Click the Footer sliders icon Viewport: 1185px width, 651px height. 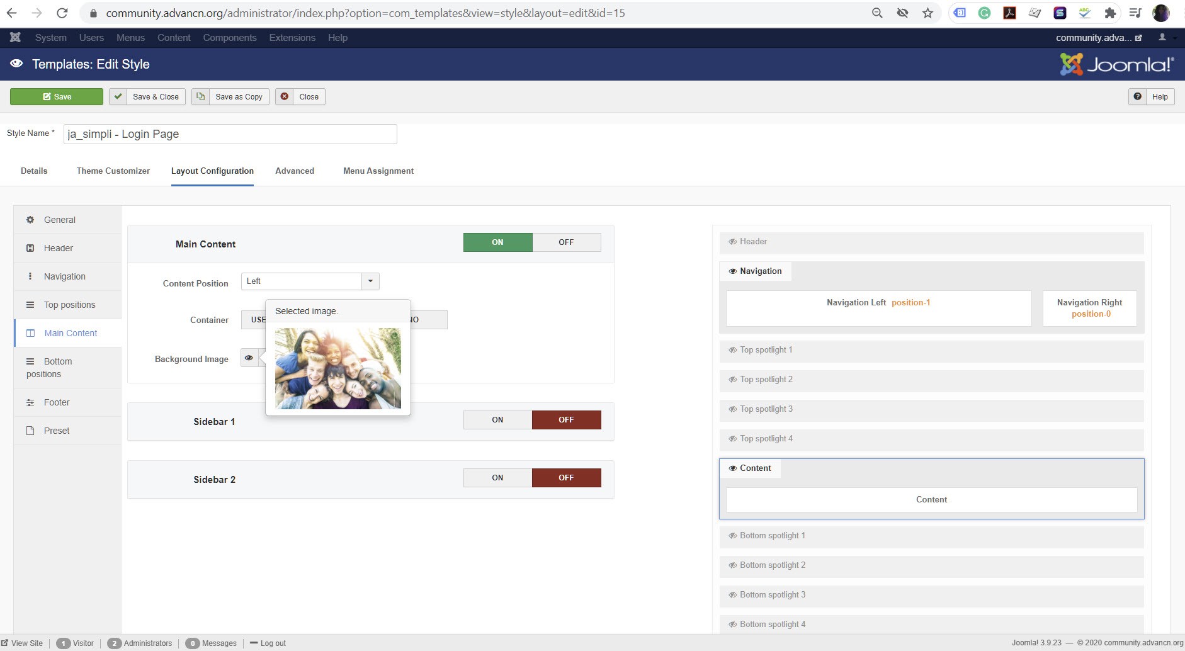coord(30,402)
